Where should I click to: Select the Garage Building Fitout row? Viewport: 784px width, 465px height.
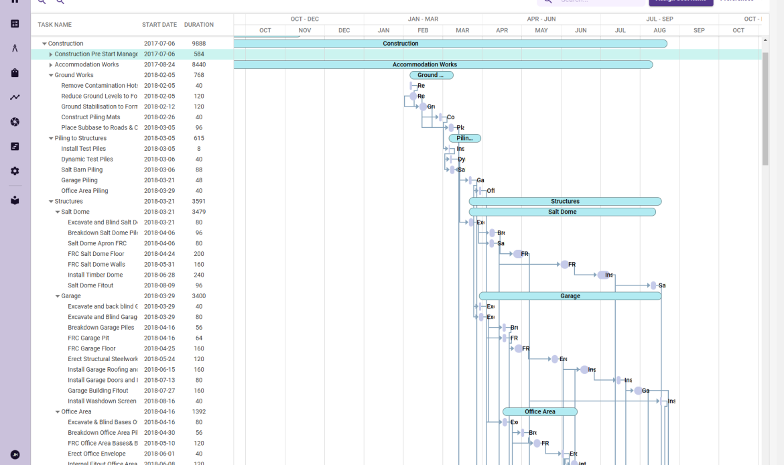click(x=132, y=391)
